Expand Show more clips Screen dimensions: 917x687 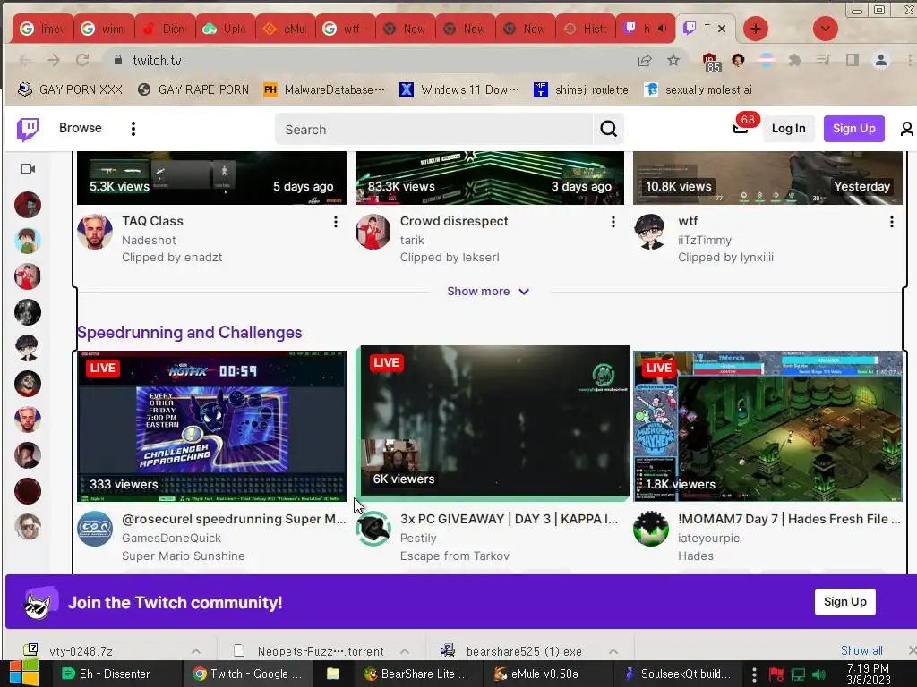click(x=488, y=291)
